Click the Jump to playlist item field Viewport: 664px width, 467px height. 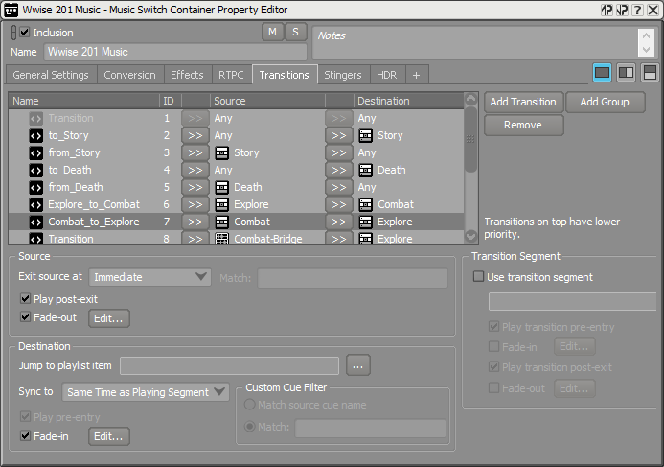[x=230, y=365]
